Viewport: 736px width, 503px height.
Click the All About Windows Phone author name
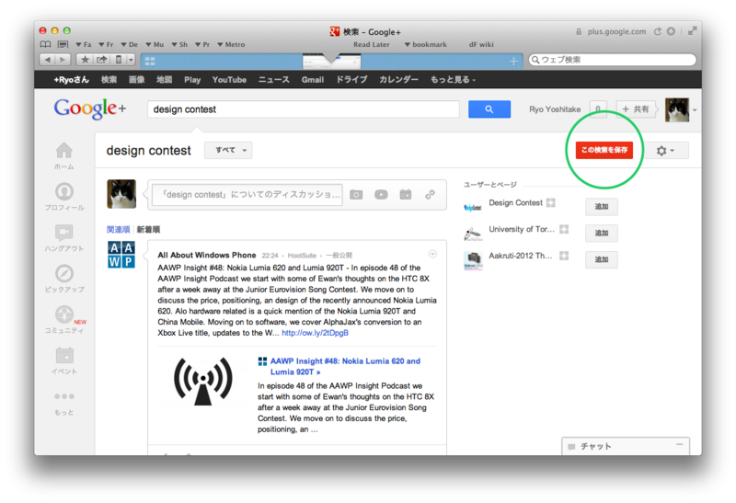pos(206,255)
